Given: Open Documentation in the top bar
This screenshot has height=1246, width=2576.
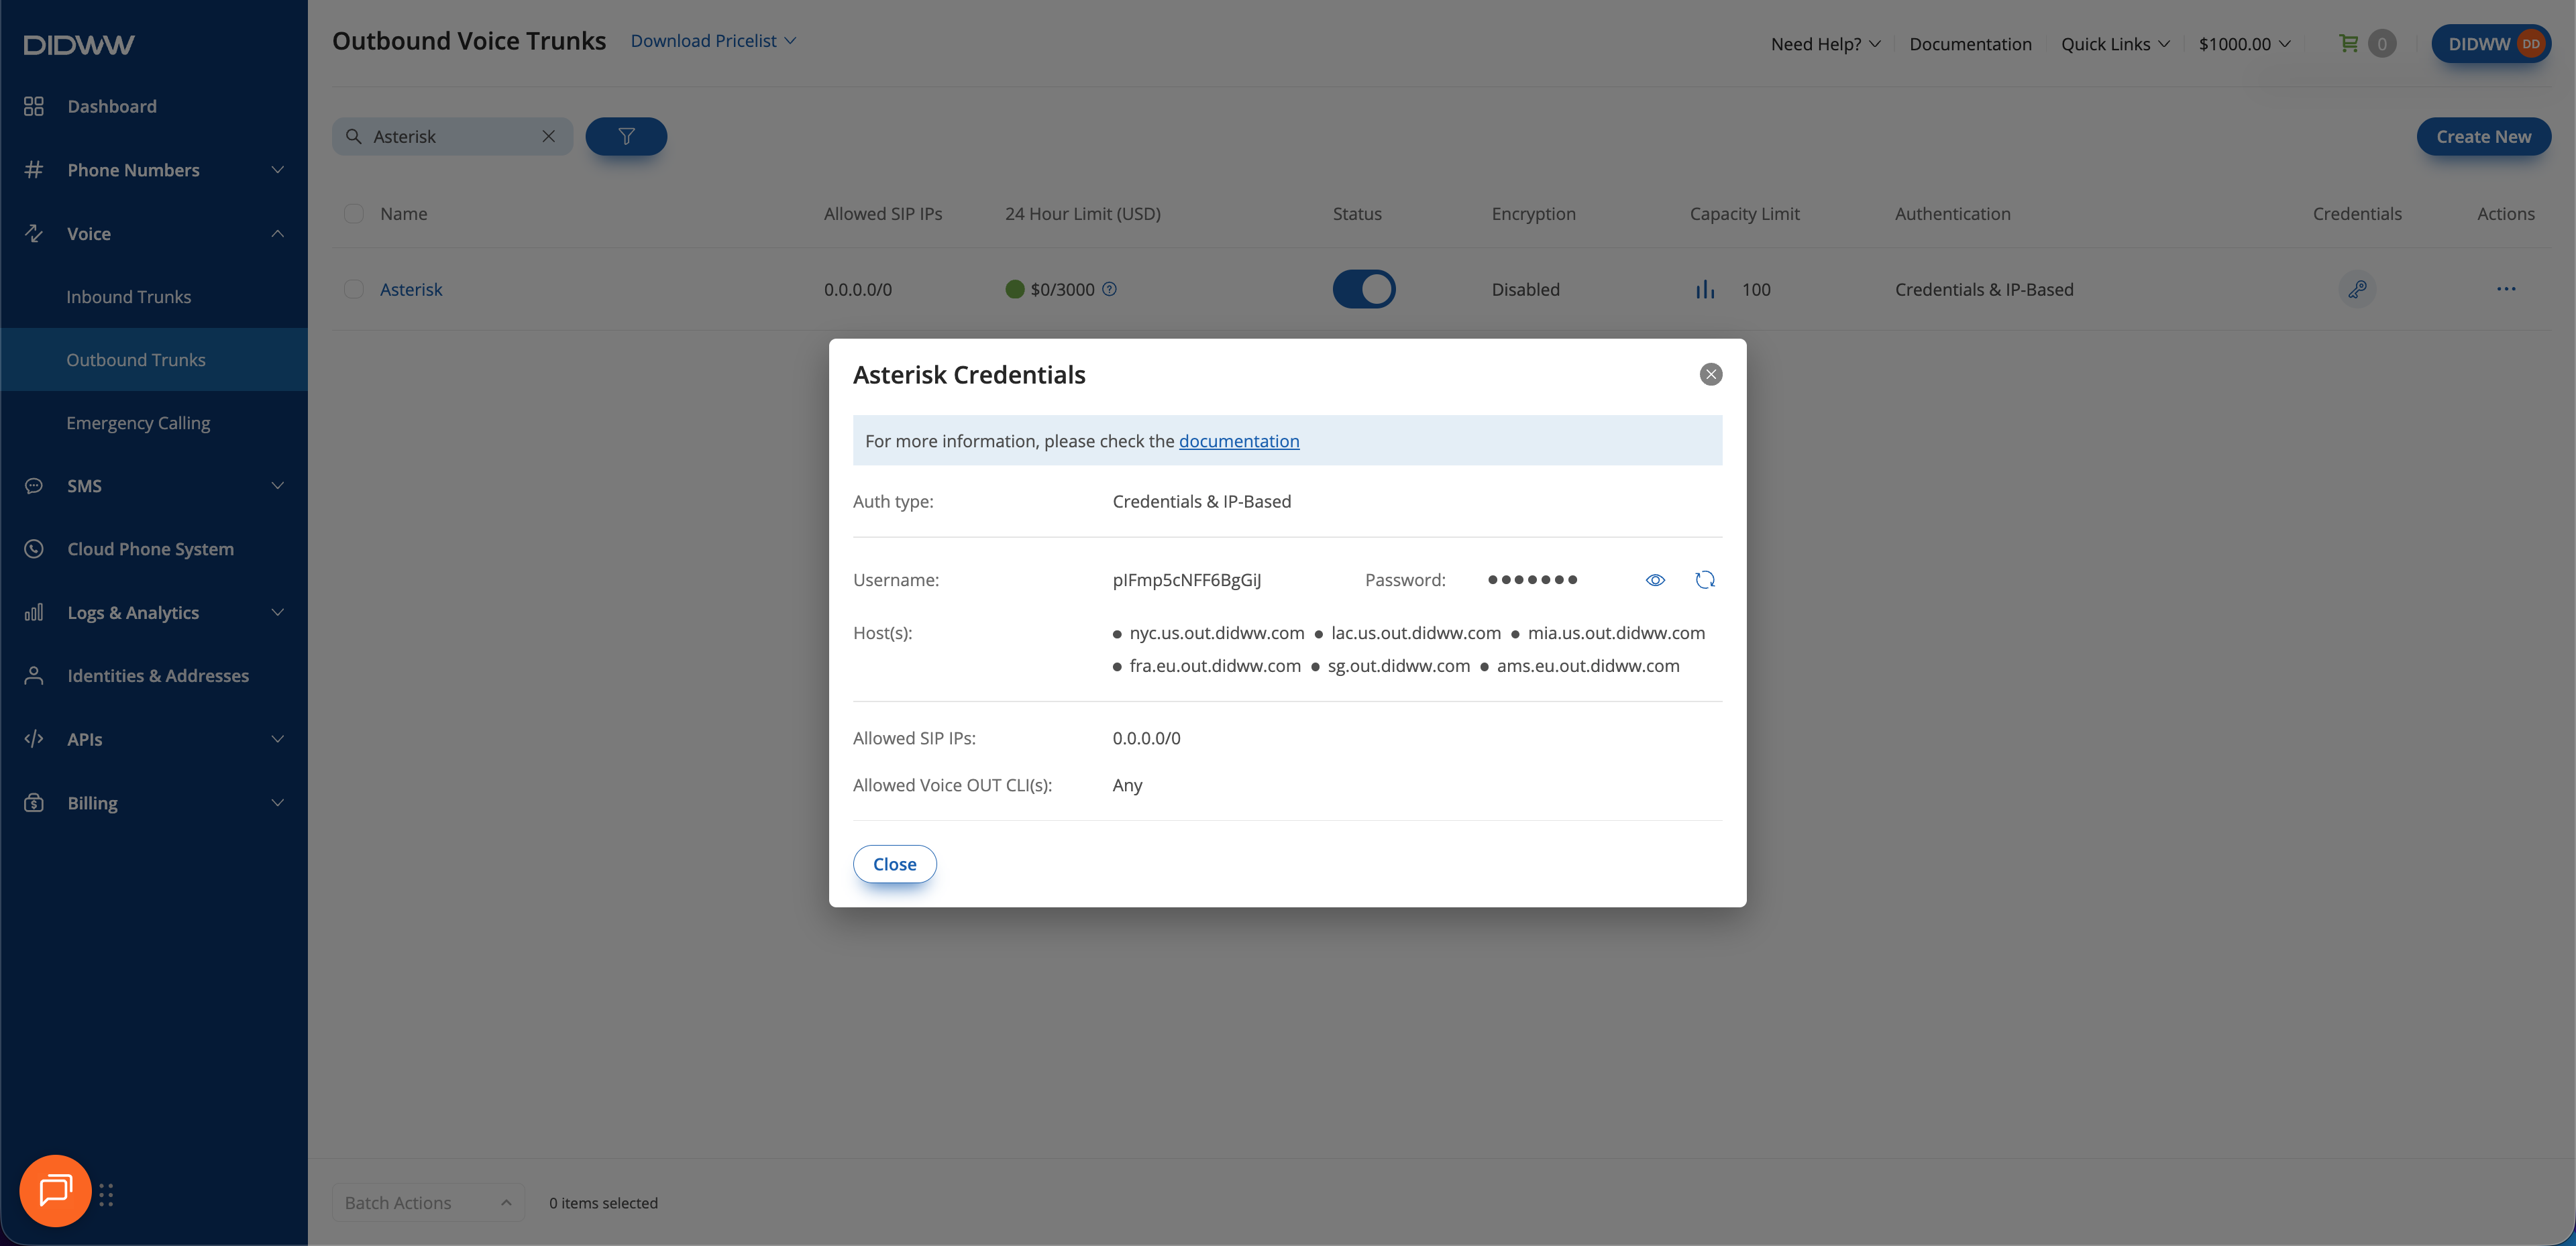Looking at the screenshot, I should tap(1970, 44).
